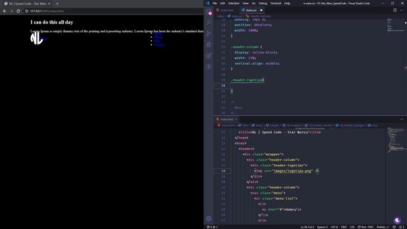Click browser forward arrow
The width and height of the screenshot is (407, 229).
coord(11,11)
